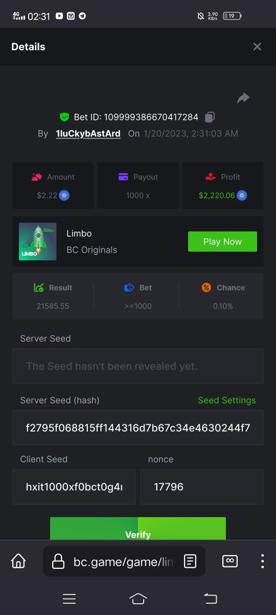Screen dimensions: 276x615
Task: Select the Server Seed hash field
Action: [138, 427]
